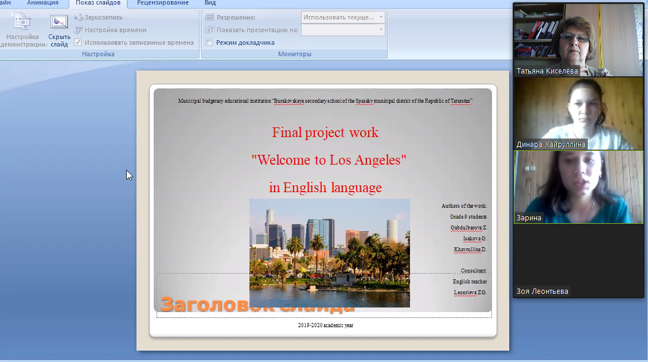
Task: Enable the Режим докладчика checkbox
Action: (209, 42)
